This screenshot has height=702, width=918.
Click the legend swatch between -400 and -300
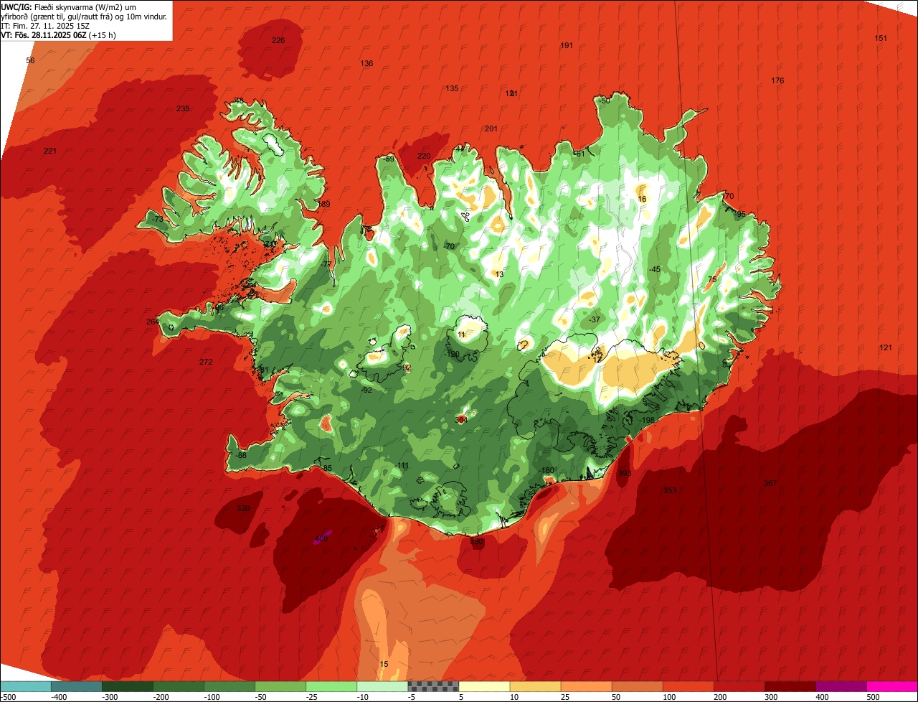[x=76, y=686]
